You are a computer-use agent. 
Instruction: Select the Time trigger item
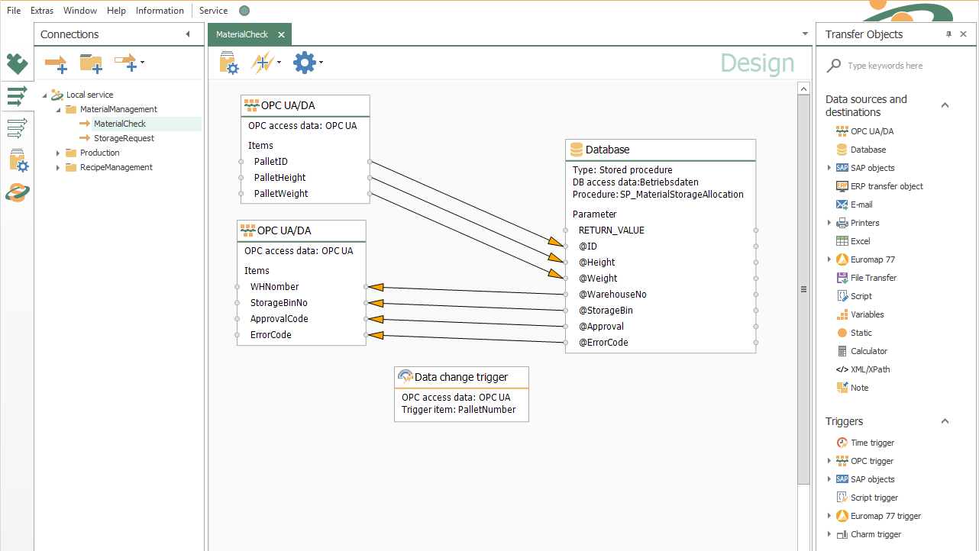[872, 443]
